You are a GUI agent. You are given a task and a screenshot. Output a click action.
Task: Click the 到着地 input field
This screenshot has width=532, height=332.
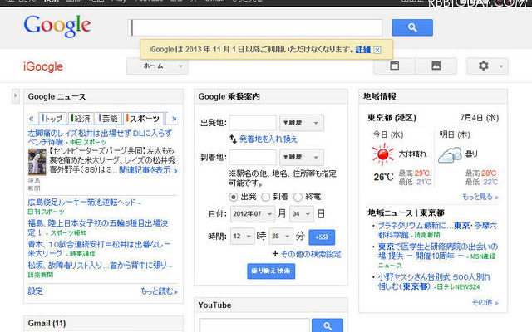pos(253,157)
